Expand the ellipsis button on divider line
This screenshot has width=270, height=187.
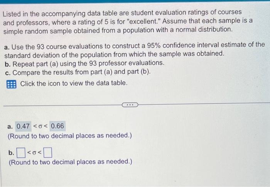(x=130, y=105)
